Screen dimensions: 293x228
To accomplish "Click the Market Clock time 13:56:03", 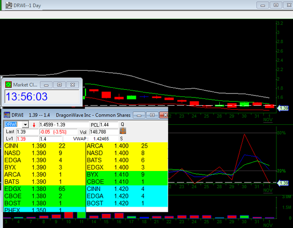I will click(26, 97).
